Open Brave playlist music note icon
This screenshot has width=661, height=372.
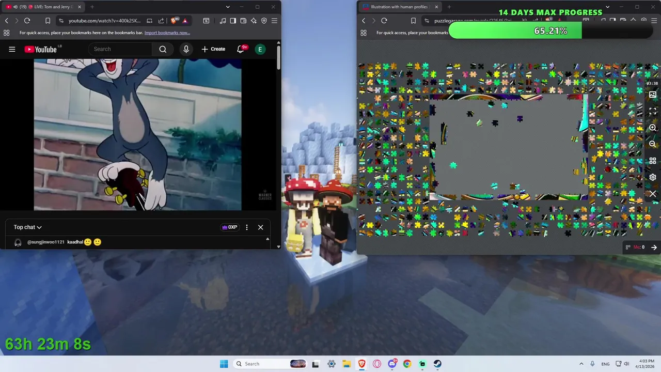pyautogui.click(x=223, y=21)
